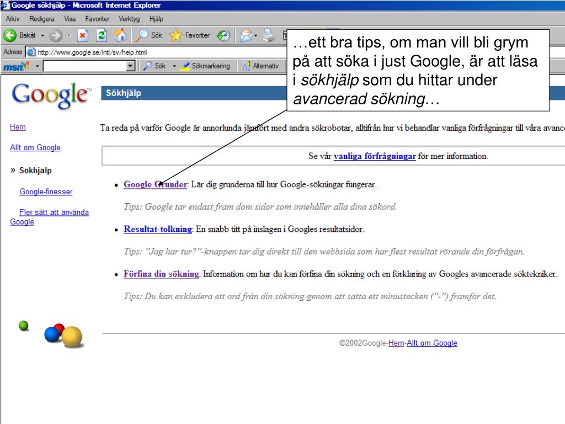
Task: Click the ©2002Google footer text
Action: [x=363, y=343]
